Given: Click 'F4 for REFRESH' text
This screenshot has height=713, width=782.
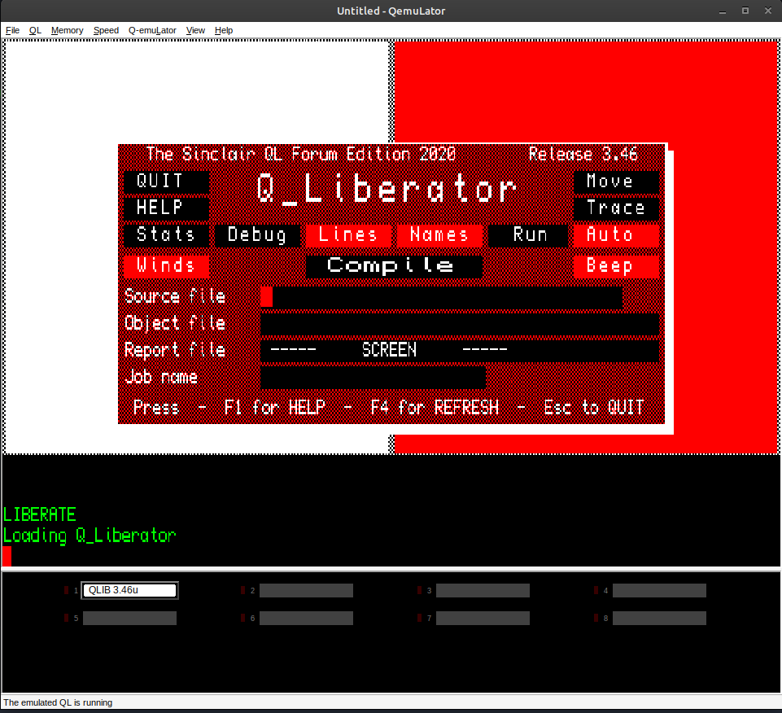Looking at the screenshot, I should 435,408.
